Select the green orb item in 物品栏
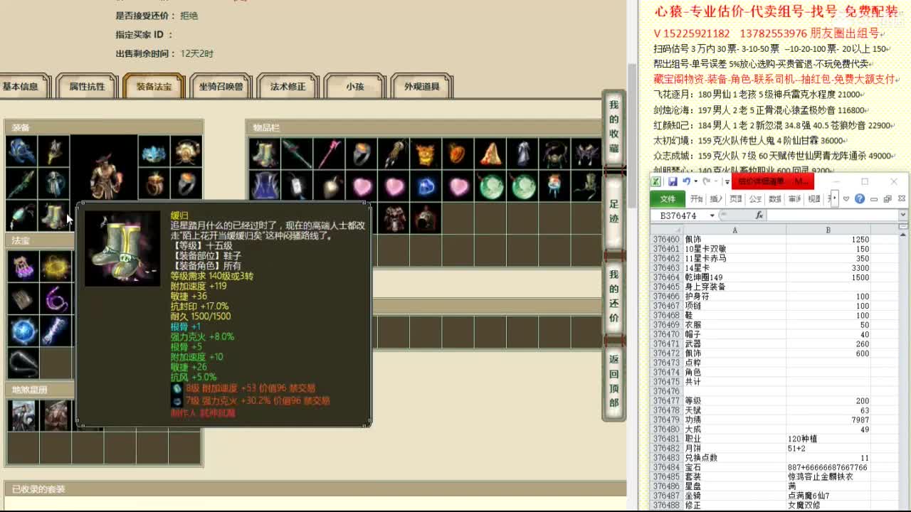Image resolution: width=911 pixels, height=512 pixels. coord(491,187)
